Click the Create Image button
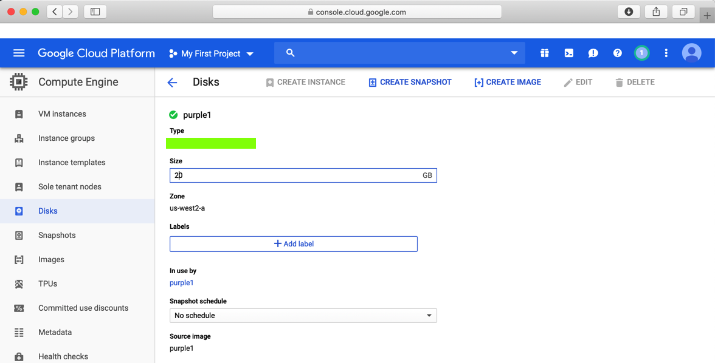Image resolution: width=715 pixels, height=363 pixels. [508, 83]
